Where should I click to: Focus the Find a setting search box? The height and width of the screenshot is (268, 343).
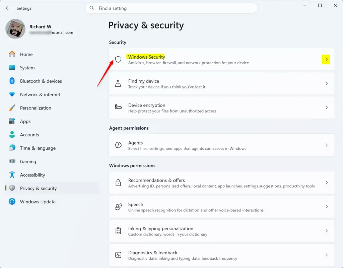(x=171, y=8)
